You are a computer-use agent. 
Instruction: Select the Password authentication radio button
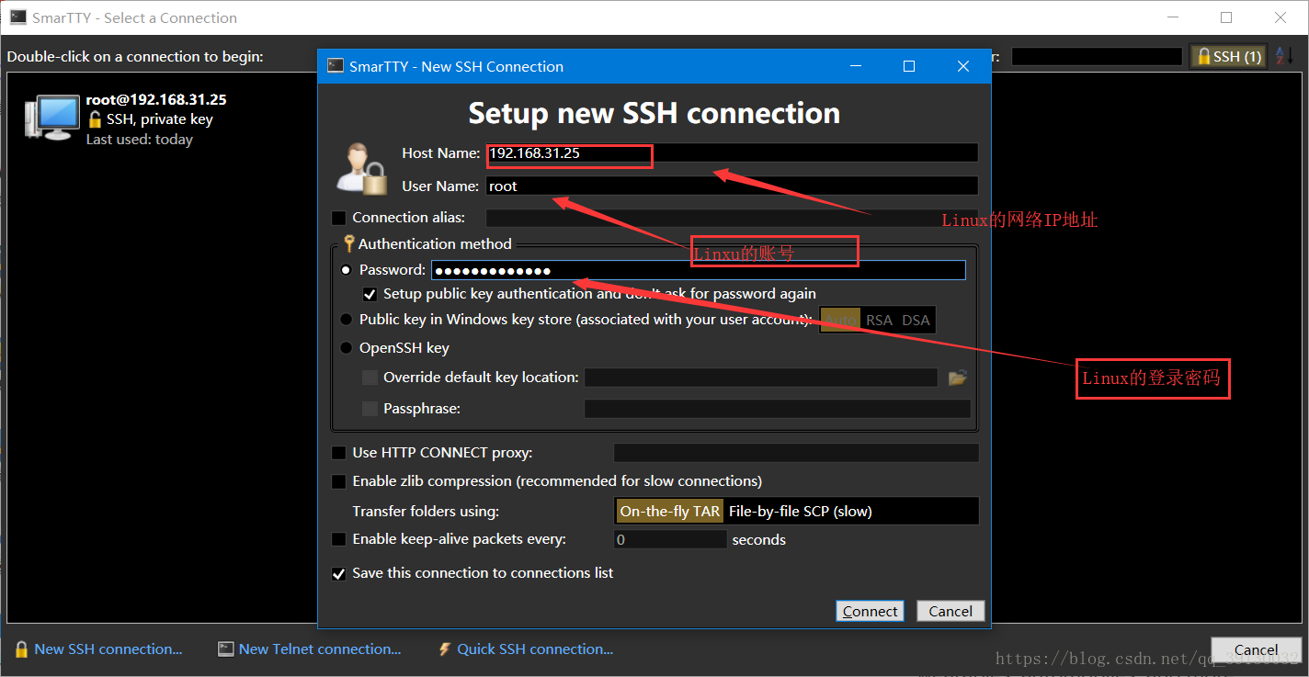(x=347, y=270)
